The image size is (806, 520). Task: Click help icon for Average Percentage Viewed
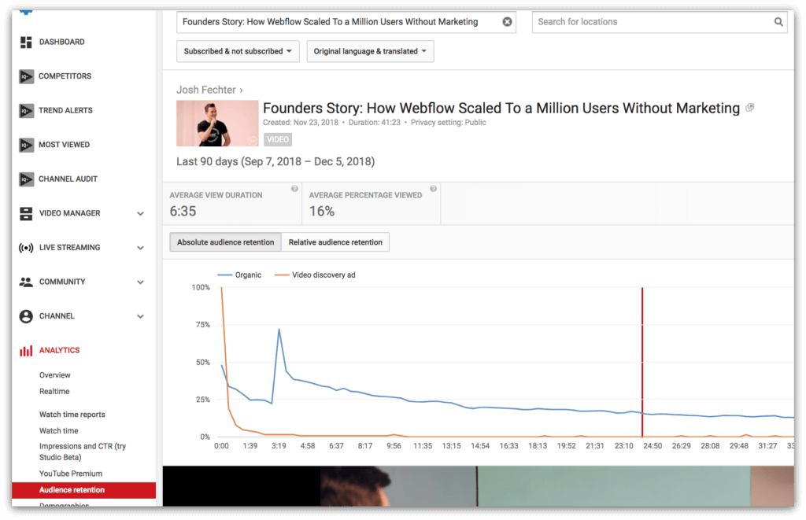434,189
